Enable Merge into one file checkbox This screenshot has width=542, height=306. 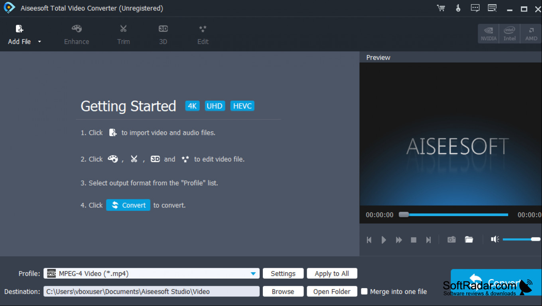pyautogui.click(x=364, y=291)
